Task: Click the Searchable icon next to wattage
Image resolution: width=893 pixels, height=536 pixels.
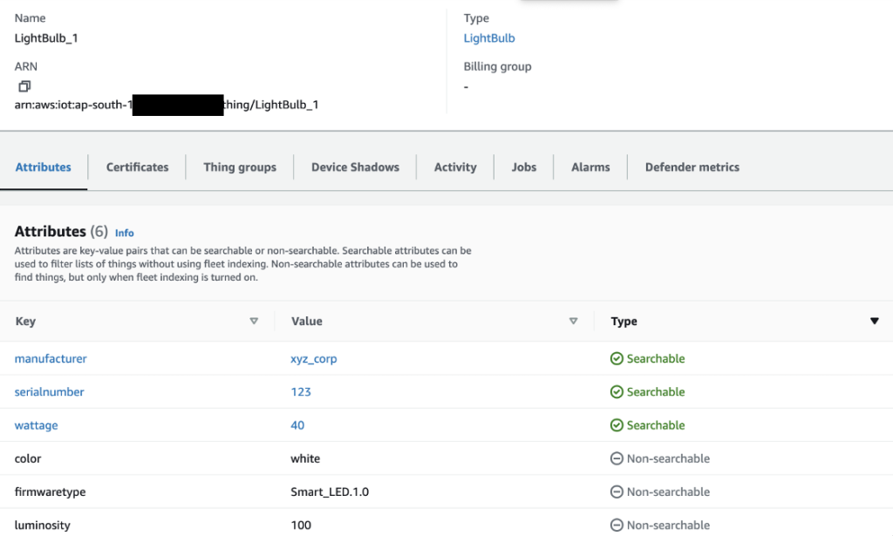Action: pyautogui.click(x=615, y=424)
